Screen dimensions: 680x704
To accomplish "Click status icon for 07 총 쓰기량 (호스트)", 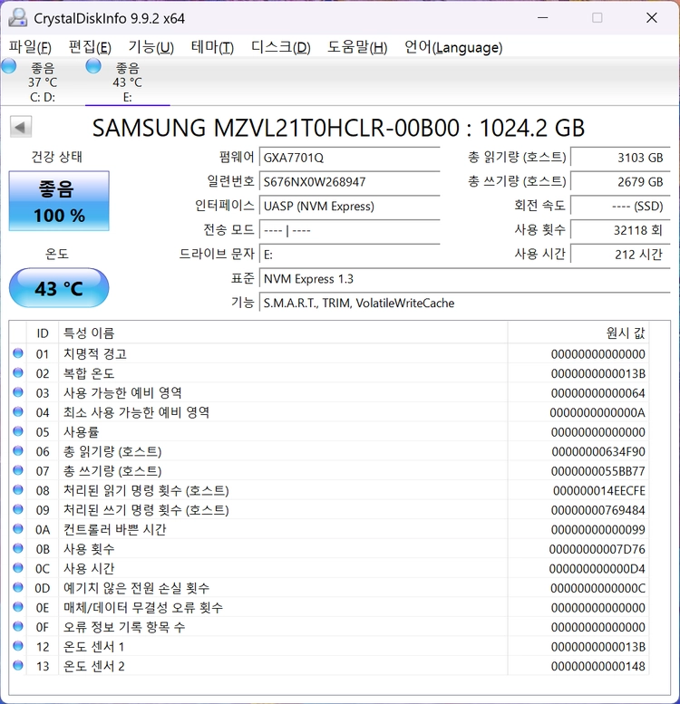I will point(18,470).
